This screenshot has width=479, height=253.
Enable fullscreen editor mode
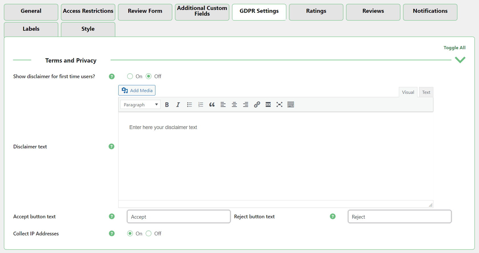279,105
